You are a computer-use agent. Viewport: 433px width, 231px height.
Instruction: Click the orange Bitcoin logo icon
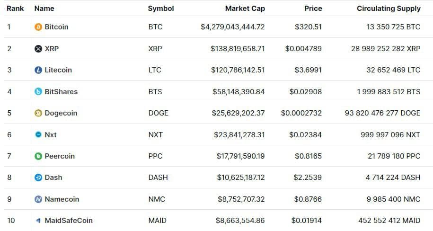(x=39, y=27)
